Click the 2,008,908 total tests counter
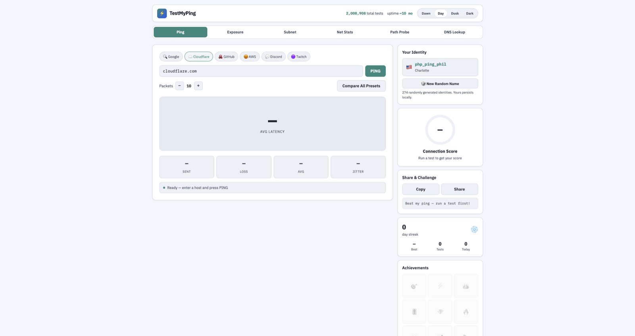Screen dimensions: 635x336 point(364,13)
